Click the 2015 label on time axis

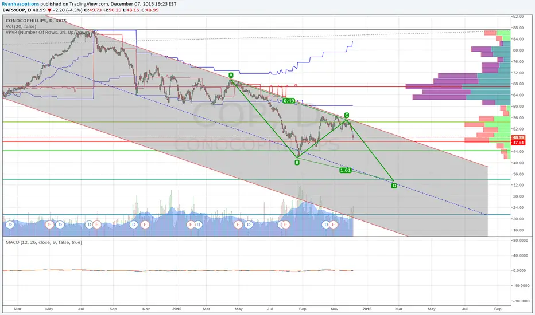coord(177,309)
